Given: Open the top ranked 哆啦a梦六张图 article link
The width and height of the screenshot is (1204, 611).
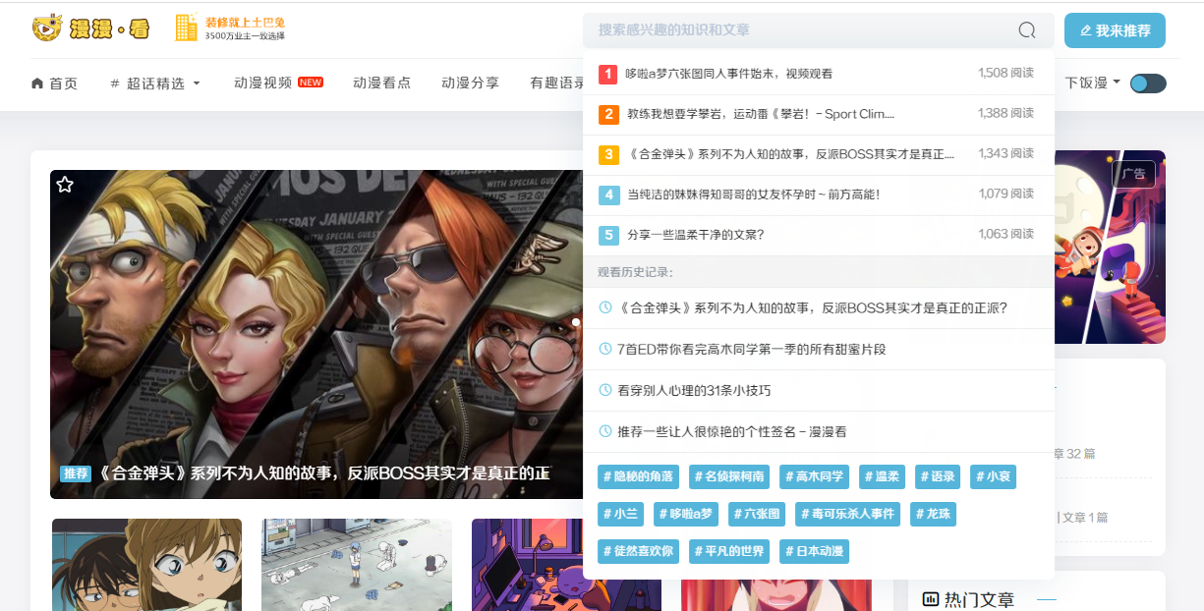Looking at the screenshot, I should click(x=730, y=74).
